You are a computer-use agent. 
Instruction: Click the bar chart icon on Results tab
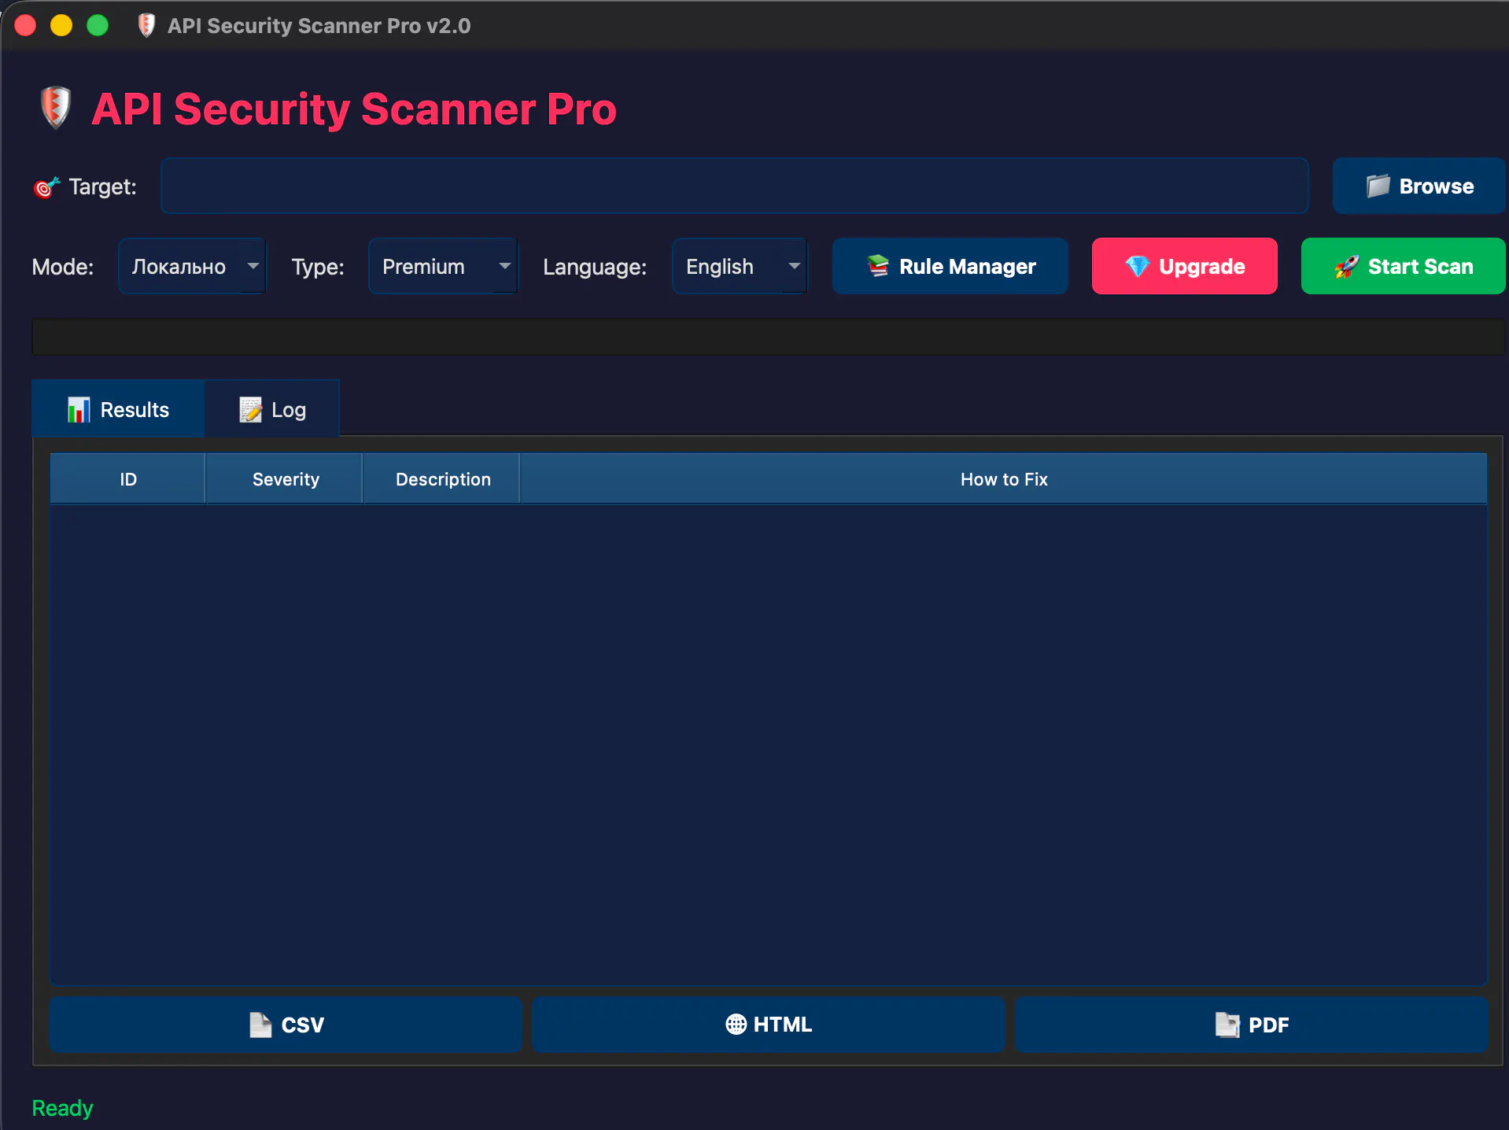point(79,409)
